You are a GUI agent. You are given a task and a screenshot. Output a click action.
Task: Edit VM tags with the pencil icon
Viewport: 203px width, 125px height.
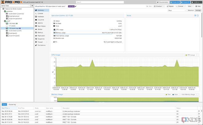coord(76,6)
